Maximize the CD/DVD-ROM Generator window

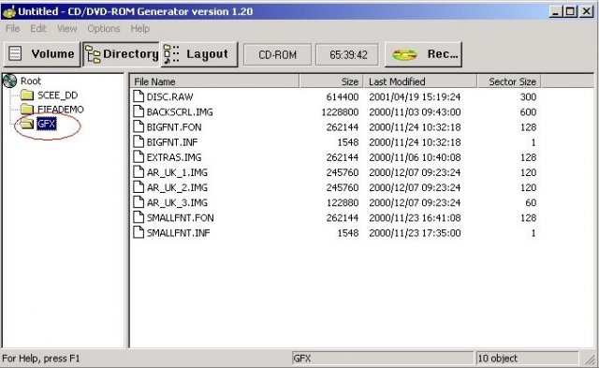point(570,11)
